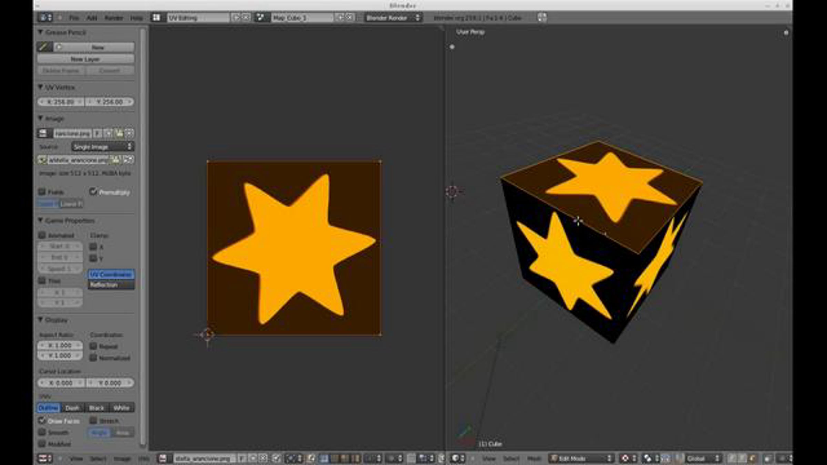Viewport: 827px width, 465px height.
Task: Open the Source Single Image dropdown
Action: [x=102, y=147]
